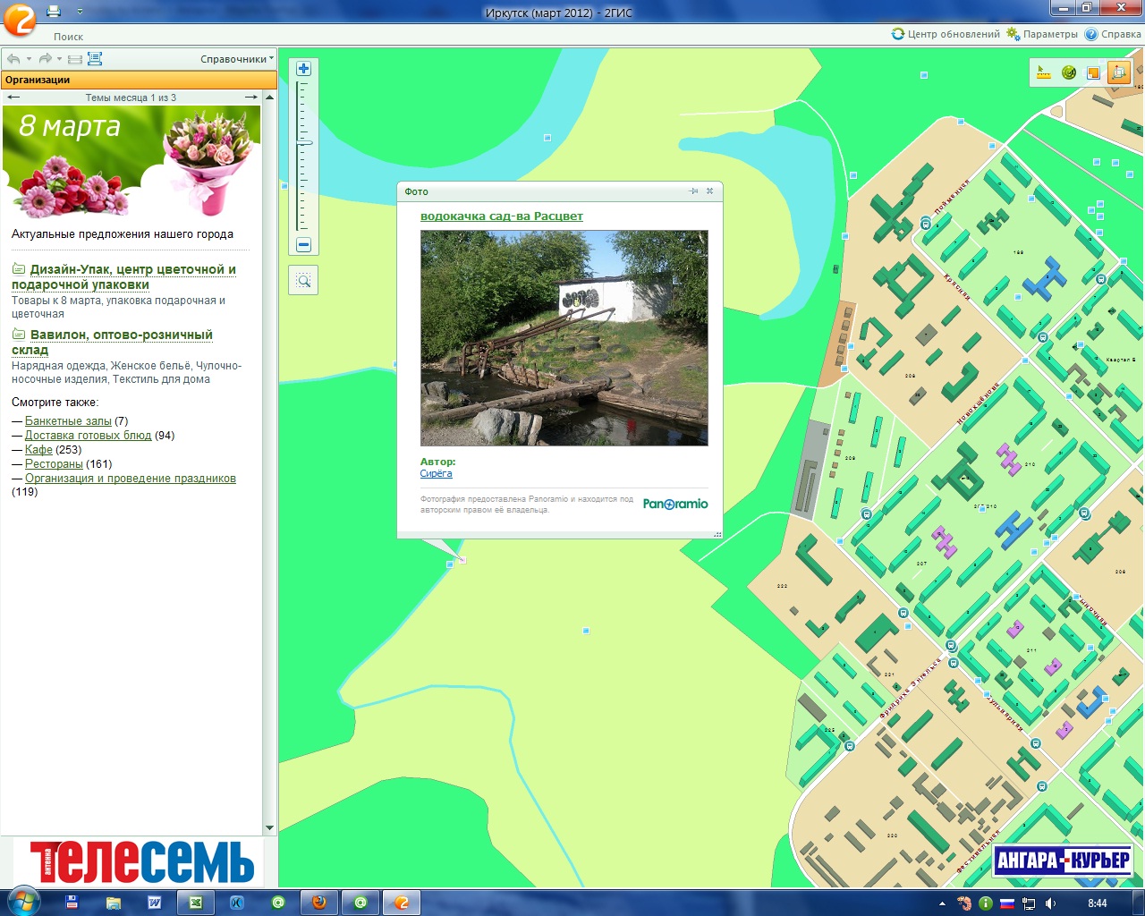This screenshot has width=1145, height=916.
Task: Open the 2GIS orange main menu button
Action: click(19, 19)
